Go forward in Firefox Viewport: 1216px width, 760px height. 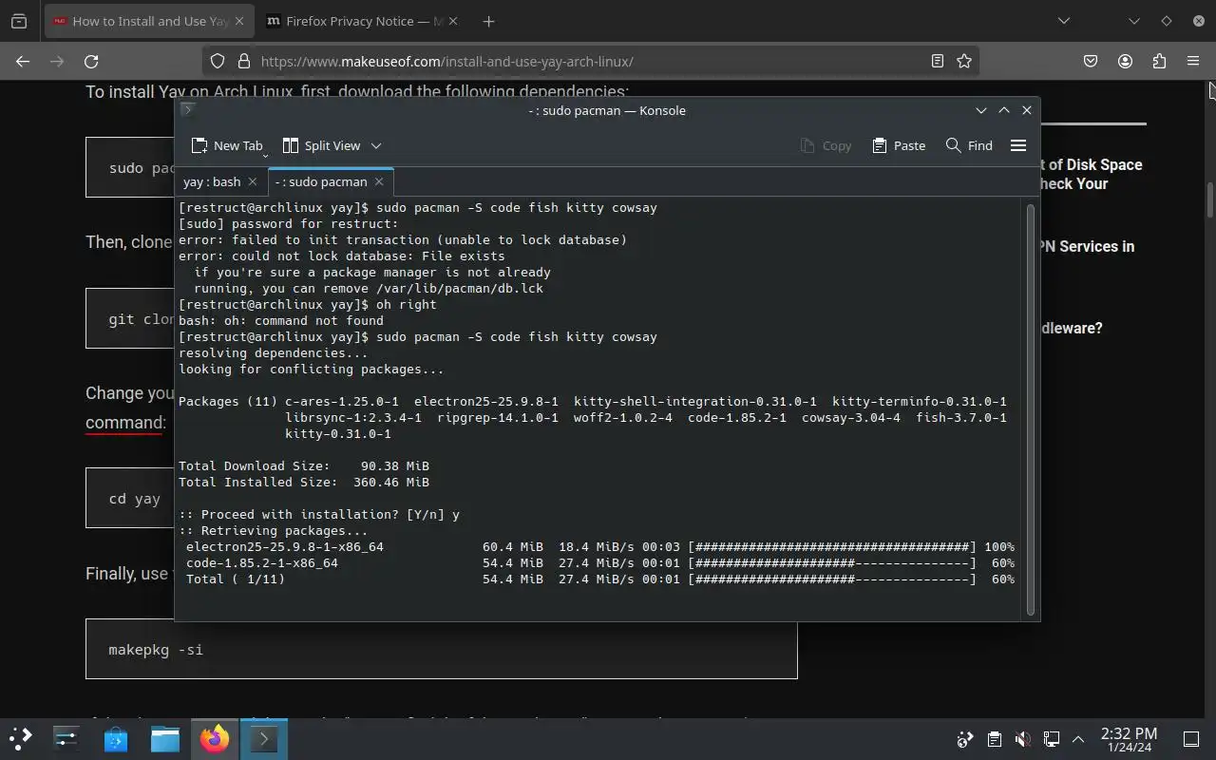pos(57,61)
